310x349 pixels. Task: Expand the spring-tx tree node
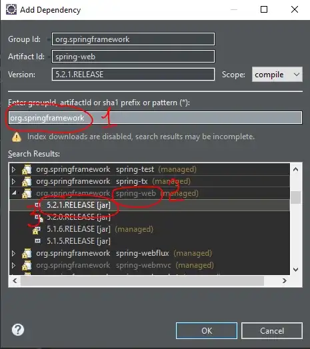coord(13,181)
